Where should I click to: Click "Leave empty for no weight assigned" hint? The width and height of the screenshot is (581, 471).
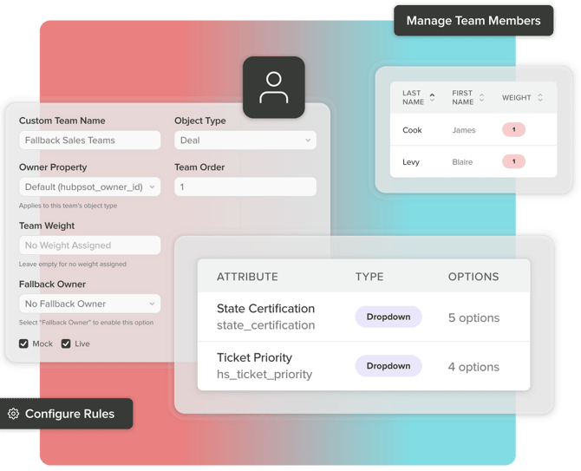(x=73, y=265)
